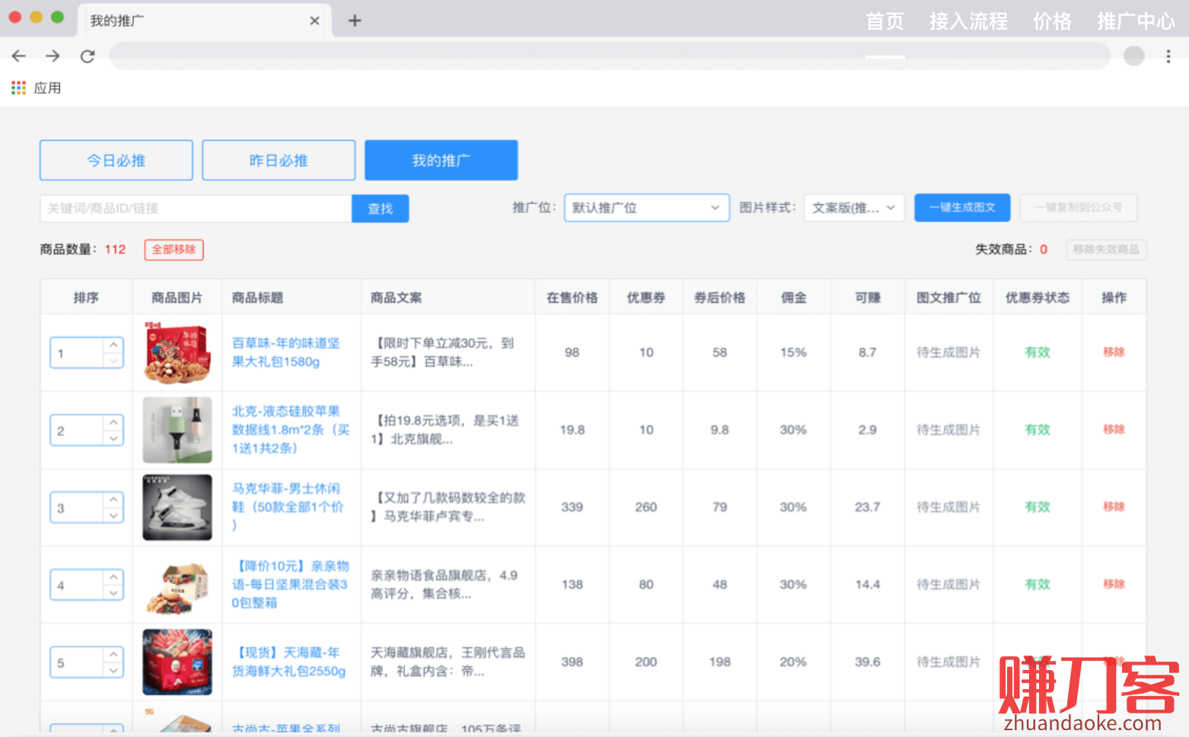The image size is (1189, 737).
Task: Reload the page with the refresh icon
Action: click(x=88, y=56)
